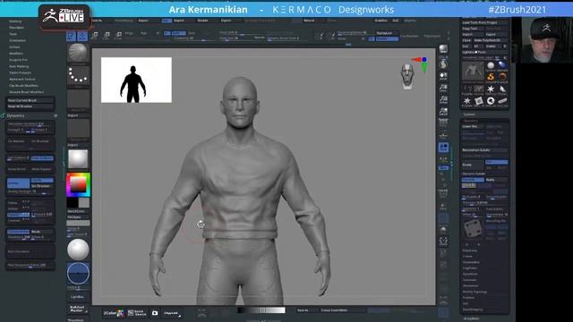This screenshot has height=322, width=573.
Task: Click Make PolyMesh3D in the Tool palette
Action: (x=491, y=40)
